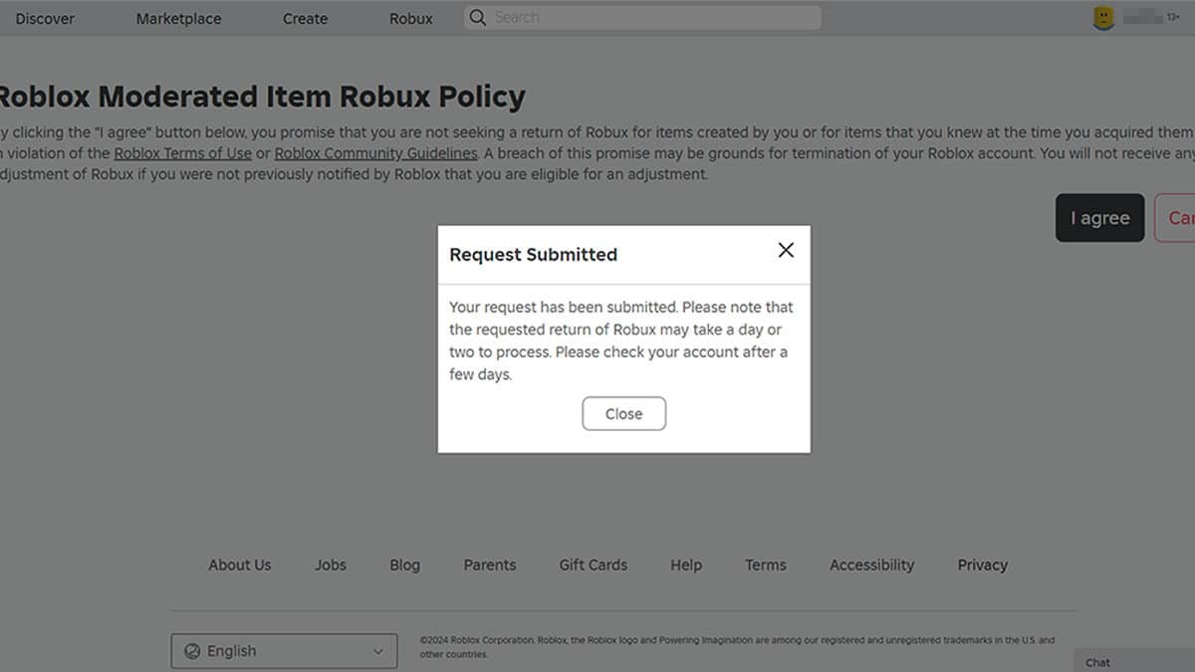
Task: Open the Parents page
Action: click(489, 564)
